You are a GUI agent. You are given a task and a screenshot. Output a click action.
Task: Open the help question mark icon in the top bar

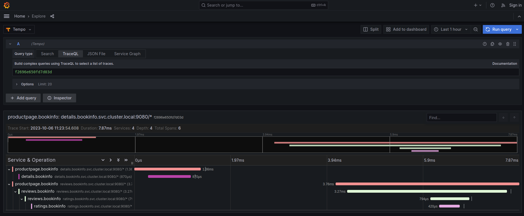[492, 5]
